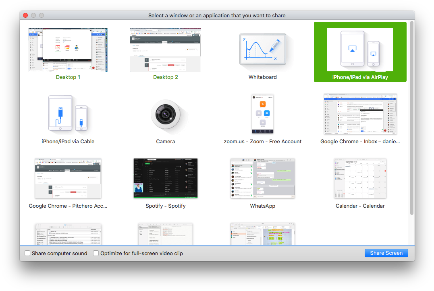This screenshot has width=434, height=291.
Task: Click the 'WhatsApp' label text
Action: coord(263,206)
